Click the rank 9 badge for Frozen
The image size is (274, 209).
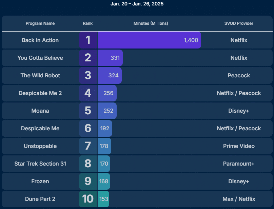(88, 181)
